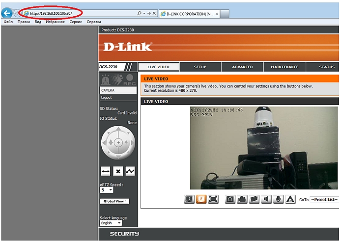Expand the Preset List dropdown
The height and width of the screenshot is (241, 340).
click(324, 200)
